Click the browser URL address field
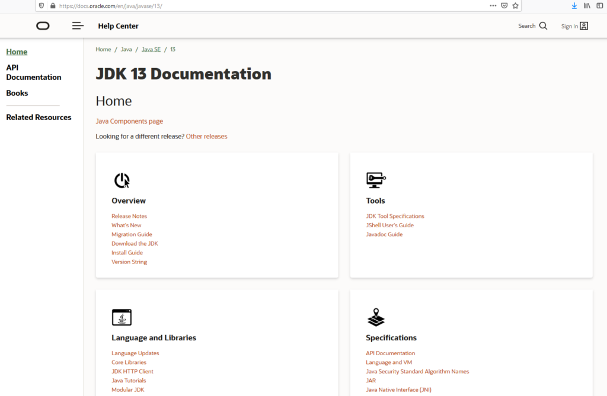 [267, 5]
